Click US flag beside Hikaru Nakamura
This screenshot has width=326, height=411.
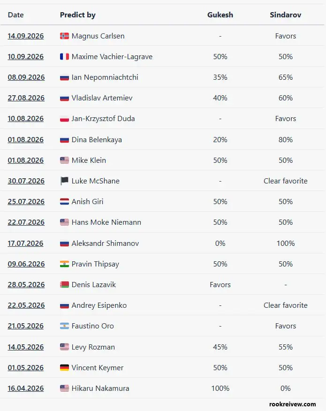[64, 388]
